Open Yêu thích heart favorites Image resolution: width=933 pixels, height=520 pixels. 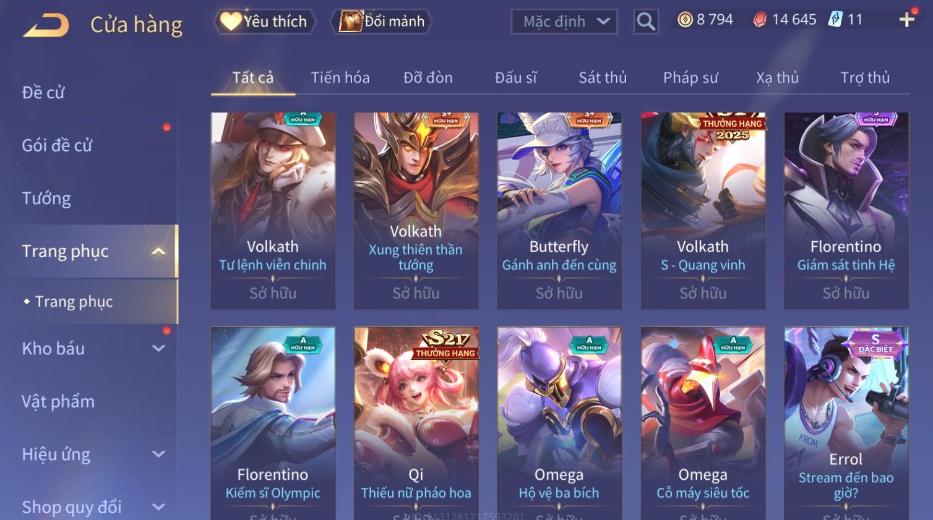265,22
